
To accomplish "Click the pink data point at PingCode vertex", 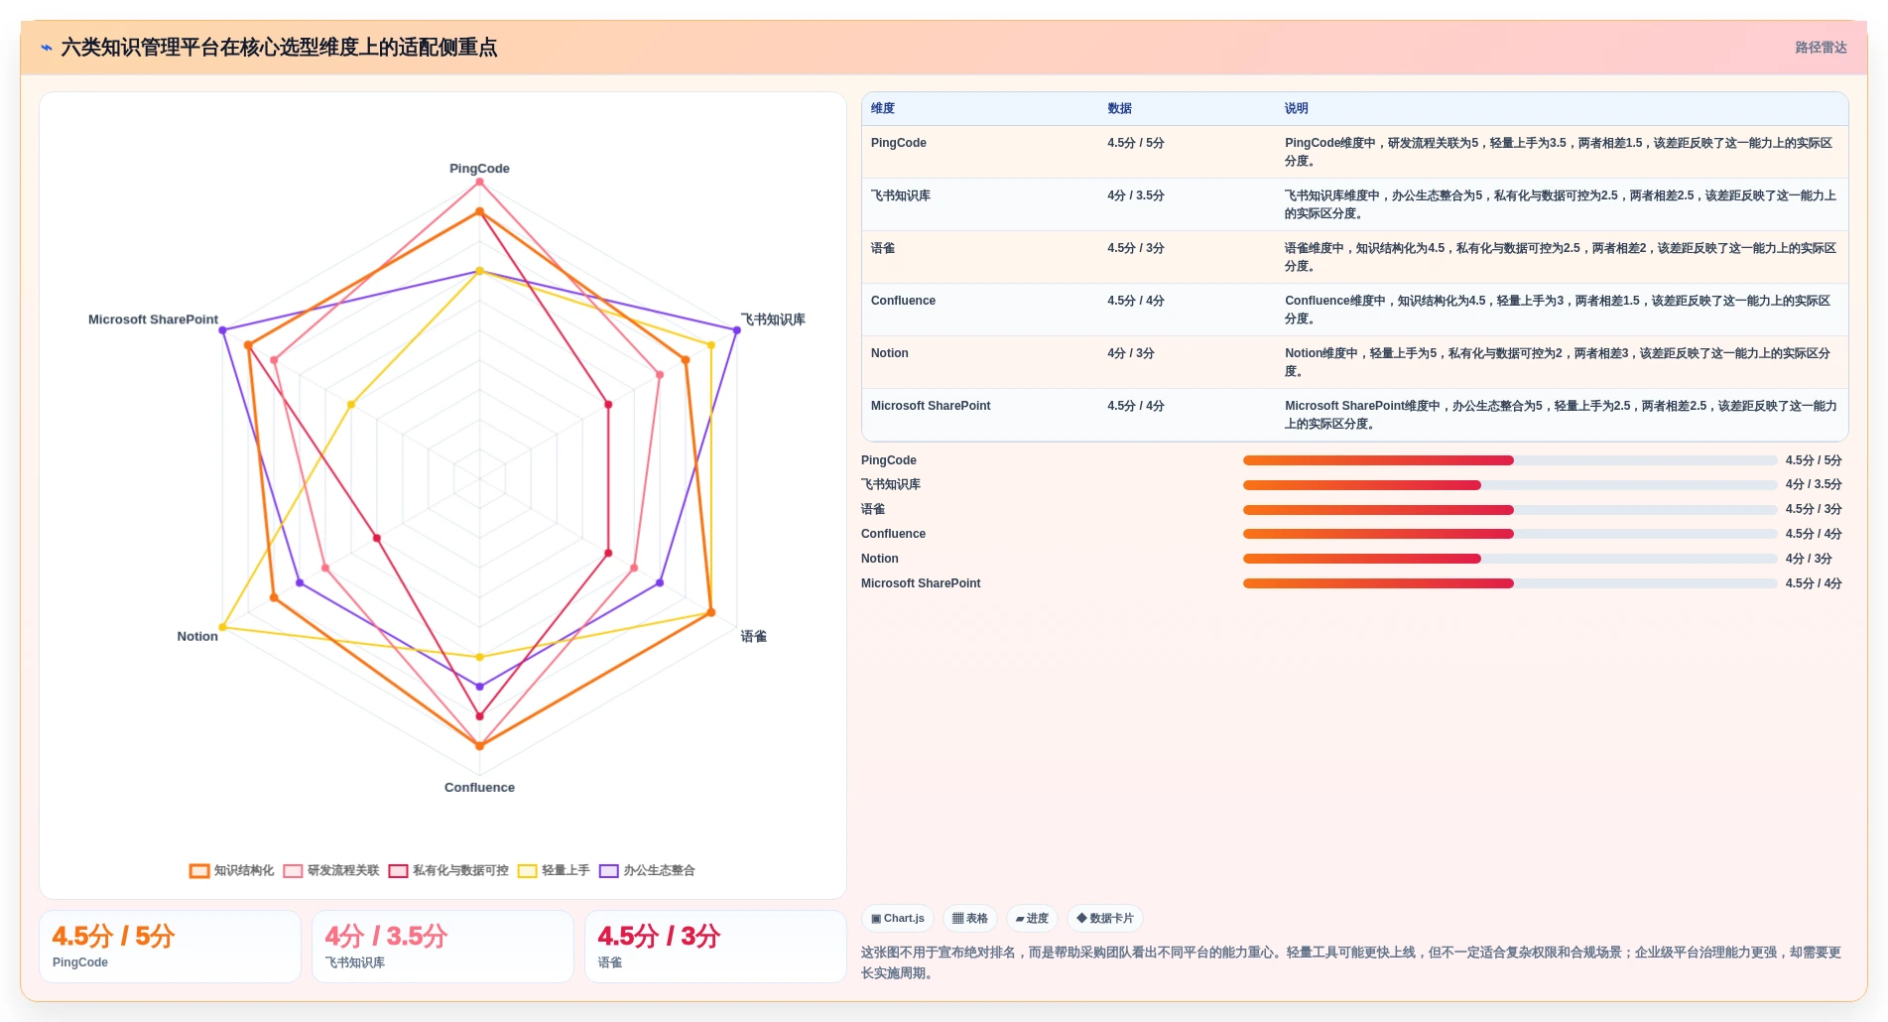I will pos(479,183).
